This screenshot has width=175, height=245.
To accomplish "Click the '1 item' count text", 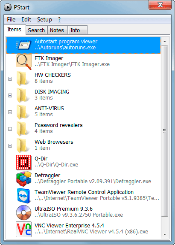I will [42, 148].
